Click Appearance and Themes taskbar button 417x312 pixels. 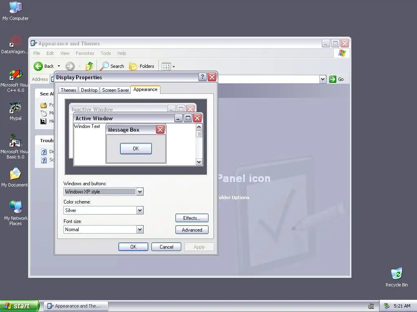76,306
